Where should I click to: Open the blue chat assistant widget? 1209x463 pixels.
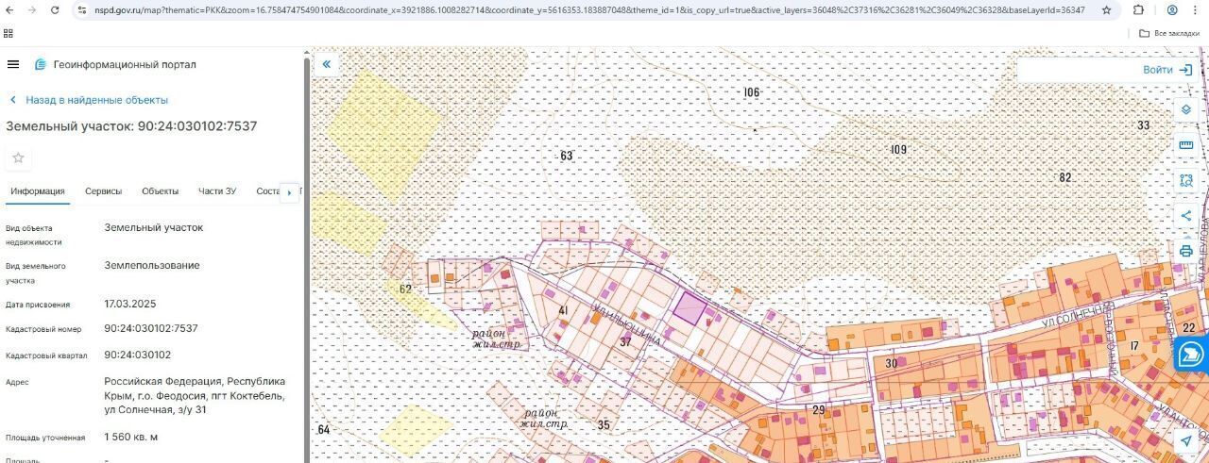1191,355
